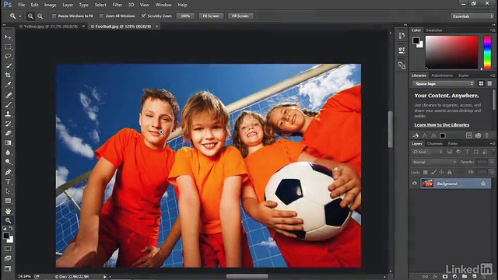498x280 pixels.
Task: Toggle Lock all padlock
Action: 450,172
